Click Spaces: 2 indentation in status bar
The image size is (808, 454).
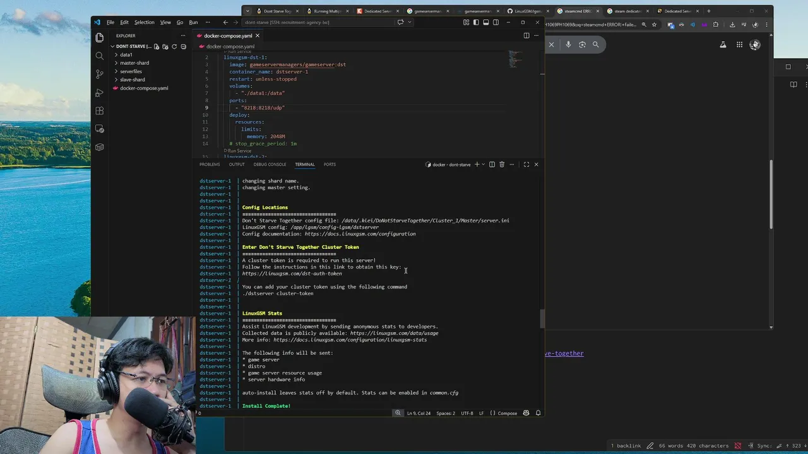click(446, 413)
